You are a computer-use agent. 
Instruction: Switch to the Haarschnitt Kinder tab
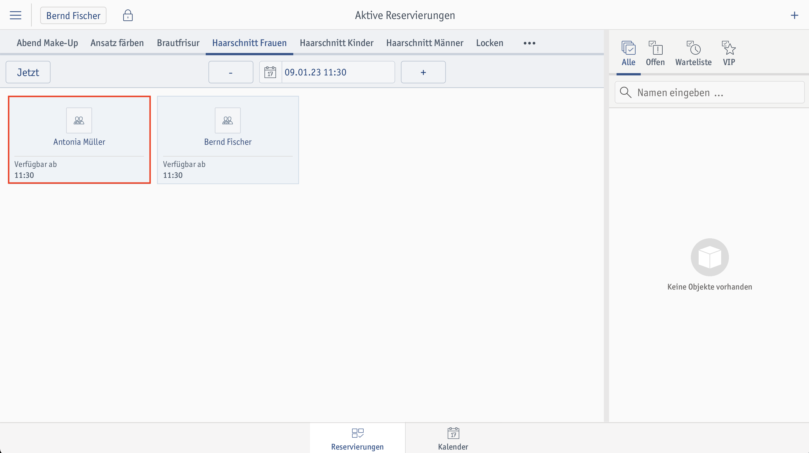[337, 43]
